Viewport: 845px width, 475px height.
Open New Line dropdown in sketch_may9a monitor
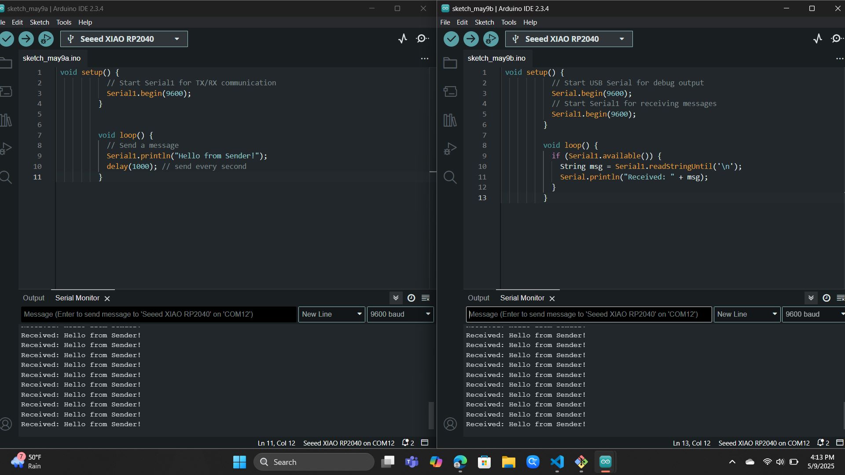(332, 314)
